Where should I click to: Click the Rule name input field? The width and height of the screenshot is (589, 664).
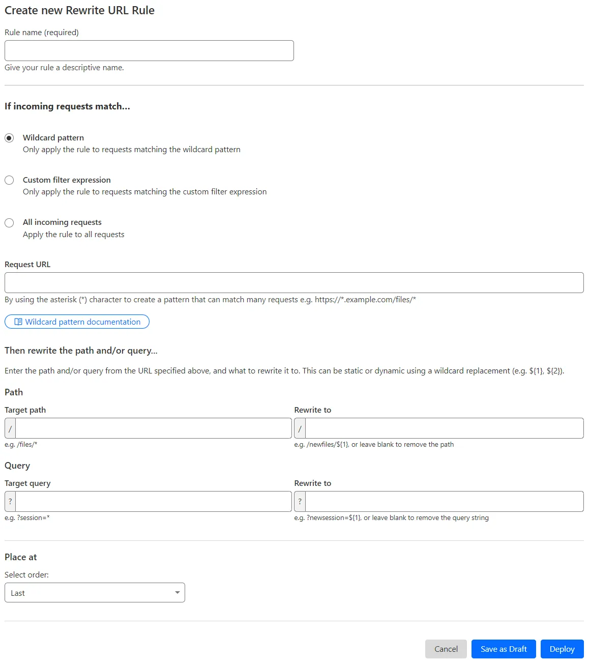[x=149, y=50]
